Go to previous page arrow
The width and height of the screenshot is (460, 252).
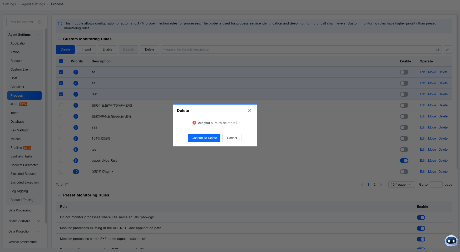(362, 185)
